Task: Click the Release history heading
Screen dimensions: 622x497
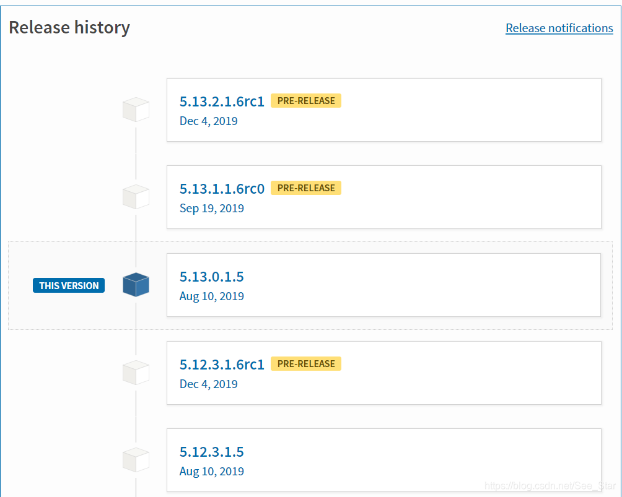Action: pos(69,27)
